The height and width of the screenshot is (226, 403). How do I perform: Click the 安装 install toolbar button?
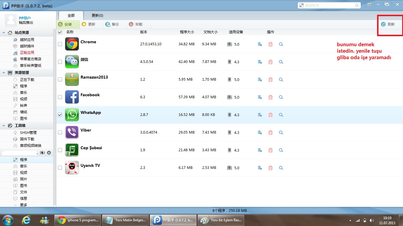pos(68,24)
